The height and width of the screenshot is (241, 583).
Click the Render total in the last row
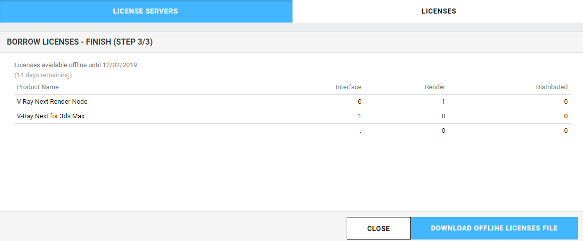tap(443, 131)
